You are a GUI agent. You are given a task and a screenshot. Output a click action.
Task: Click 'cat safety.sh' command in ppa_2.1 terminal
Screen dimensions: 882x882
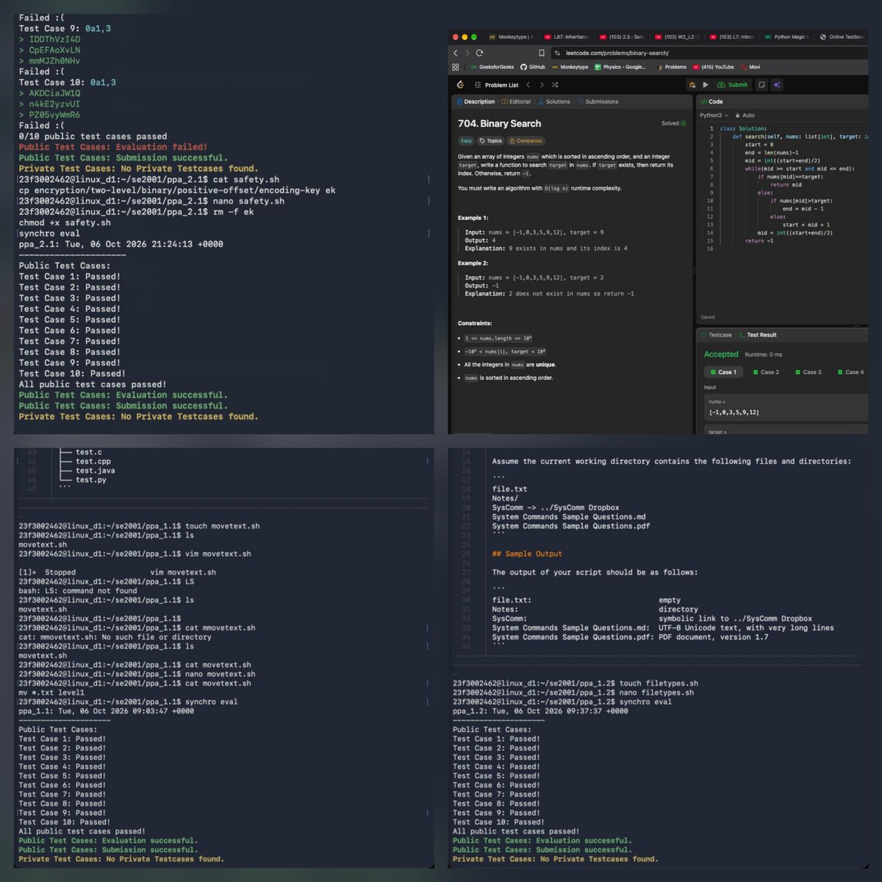(x=246, y=179)
